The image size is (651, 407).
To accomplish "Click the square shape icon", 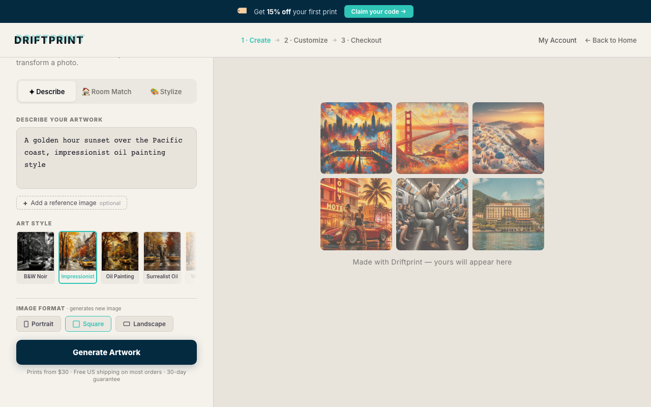I will click(76, 324).
